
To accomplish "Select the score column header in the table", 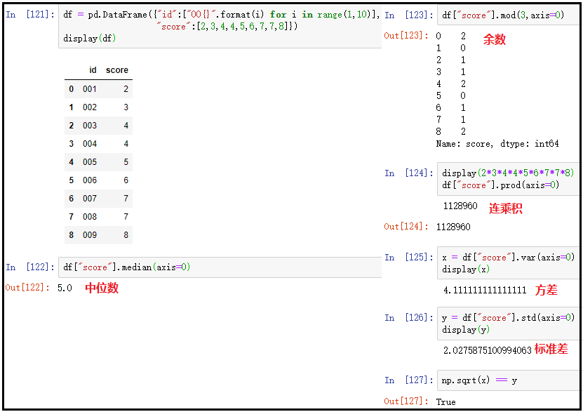I will pyautogui.click(x=116, y=69).
